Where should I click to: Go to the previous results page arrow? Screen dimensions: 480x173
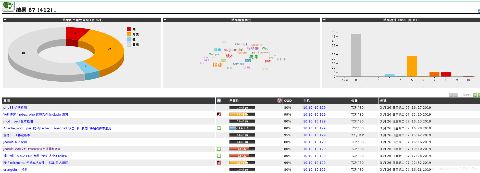pos(455,95)
